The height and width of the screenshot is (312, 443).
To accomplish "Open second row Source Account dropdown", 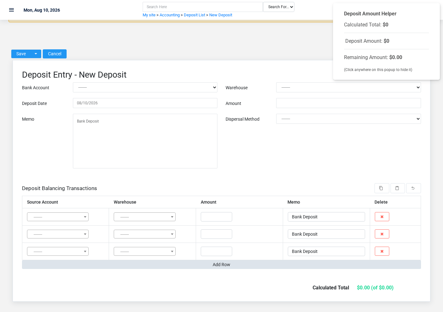I will (x=58, y=234).
